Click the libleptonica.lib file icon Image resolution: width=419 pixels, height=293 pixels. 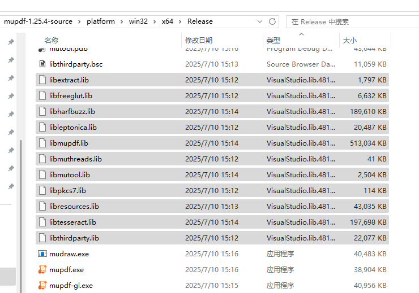click(42, 128)
